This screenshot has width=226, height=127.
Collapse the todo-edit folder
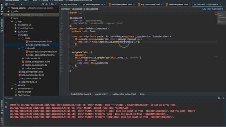[x=19, y=48]
